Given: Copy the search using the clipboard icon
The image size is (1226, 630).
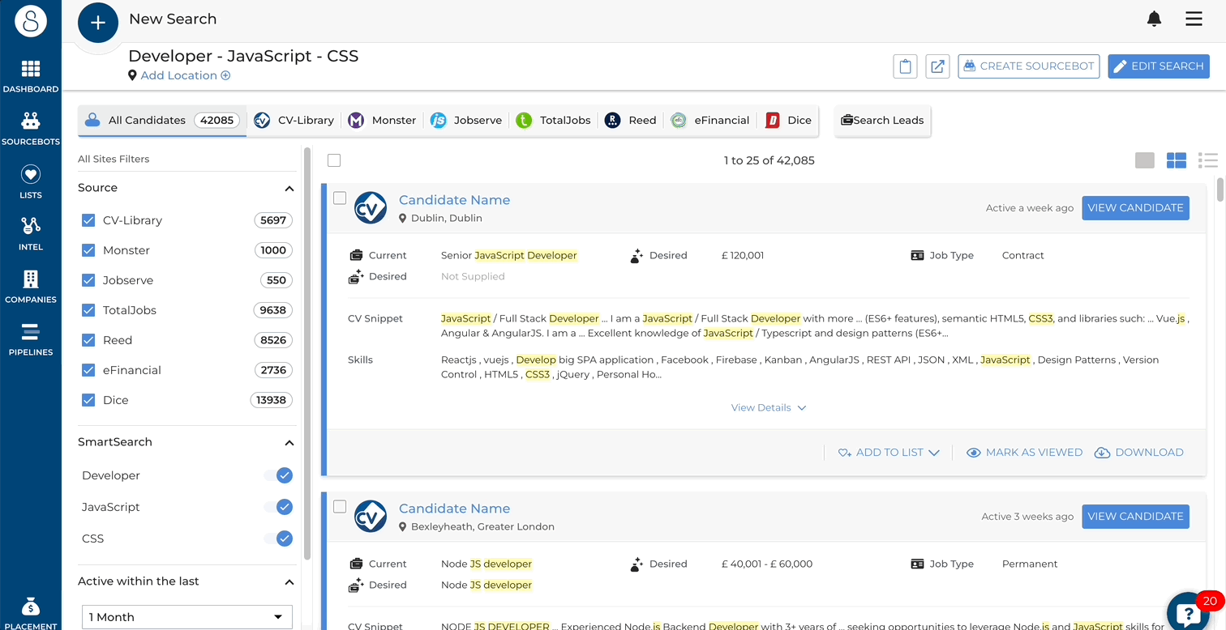Looking at the screenshot, I should click(x=905, y=66).
